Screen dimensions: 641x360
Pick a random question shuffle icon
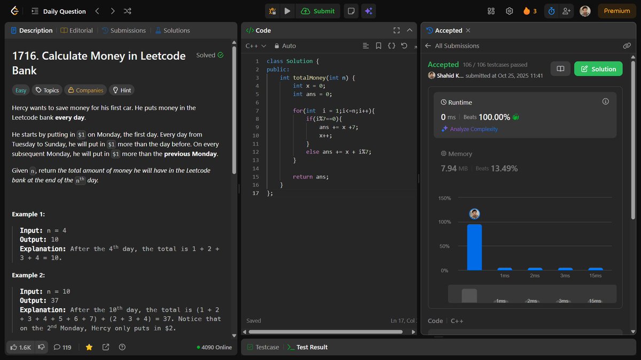pyautogui.click(x=127, y=11)
